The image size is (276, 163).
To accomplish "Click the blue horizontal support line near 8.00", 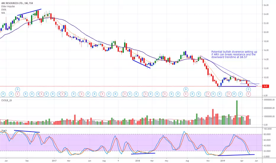I will pyautogui.click(x=237, y=86).
